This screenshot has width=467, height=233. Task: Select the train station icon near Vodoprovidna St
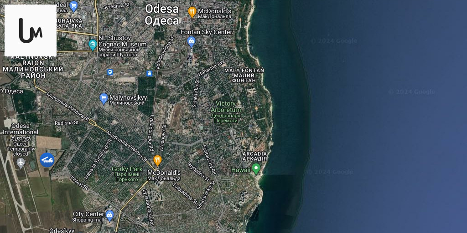[149, 73]
